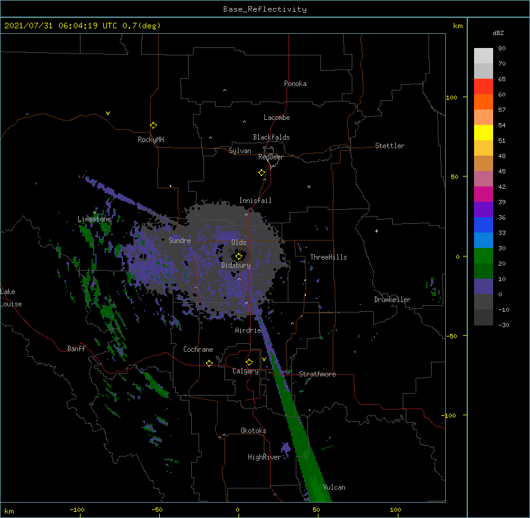This screenshot has width=530, height=518.
Task: Select the -30 value on dBZ legend
Action: coord(504,325)
